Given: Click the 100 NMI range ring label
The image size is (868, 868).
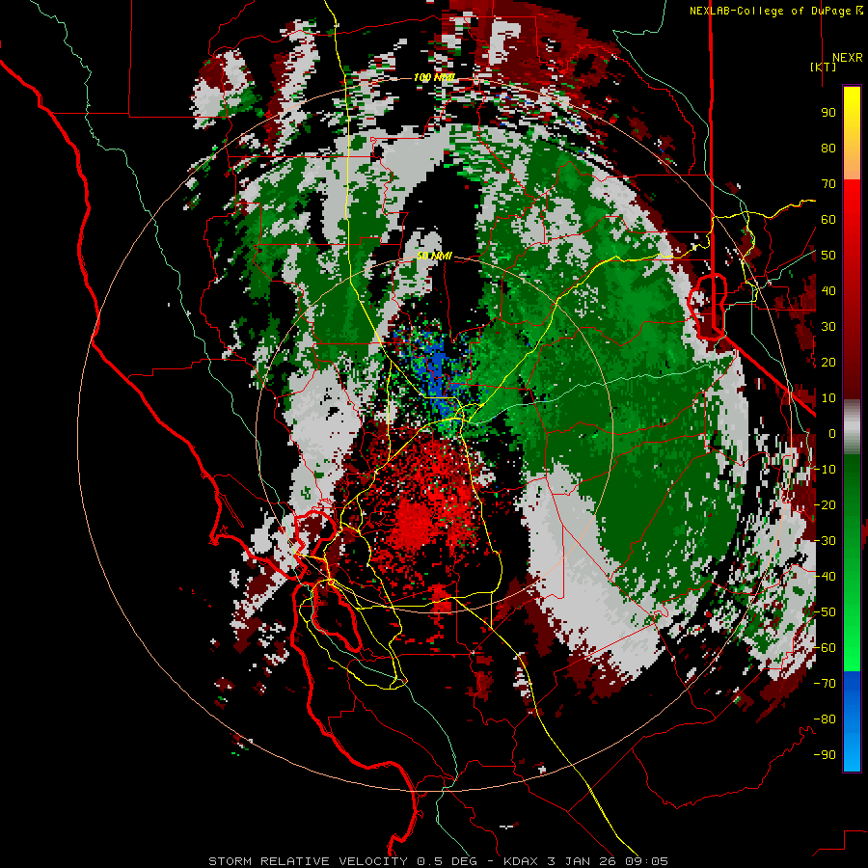Looking at the screenshot, I should [x=435, y=77].
